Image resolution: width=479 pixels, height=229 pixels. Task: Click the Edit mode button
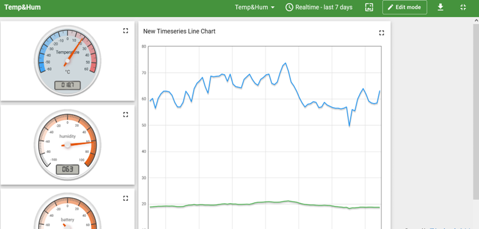tap(405, 7)
